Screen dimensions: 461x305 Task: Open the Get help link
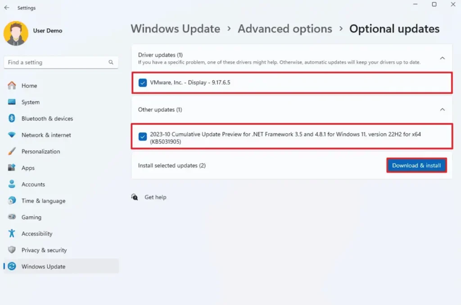pyautogui.click(x=155, y=197)
